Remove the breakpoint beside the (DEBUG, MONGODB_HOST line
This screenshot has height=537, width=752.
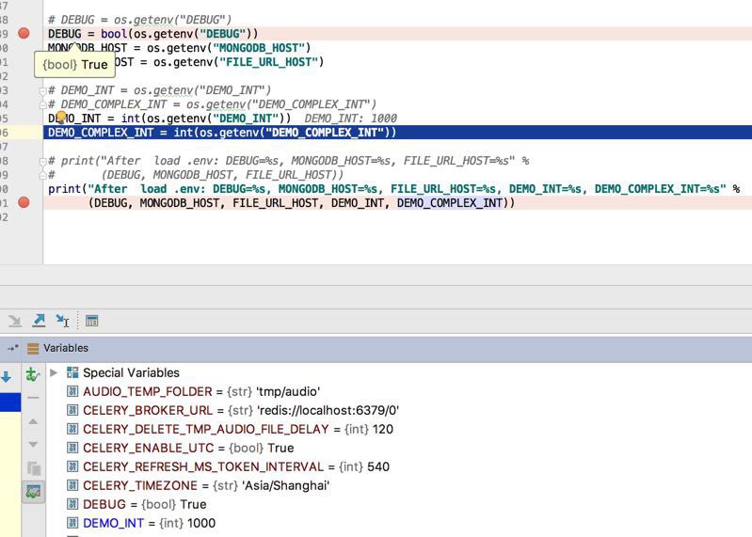pyautogui.click(x=24, y=202)
